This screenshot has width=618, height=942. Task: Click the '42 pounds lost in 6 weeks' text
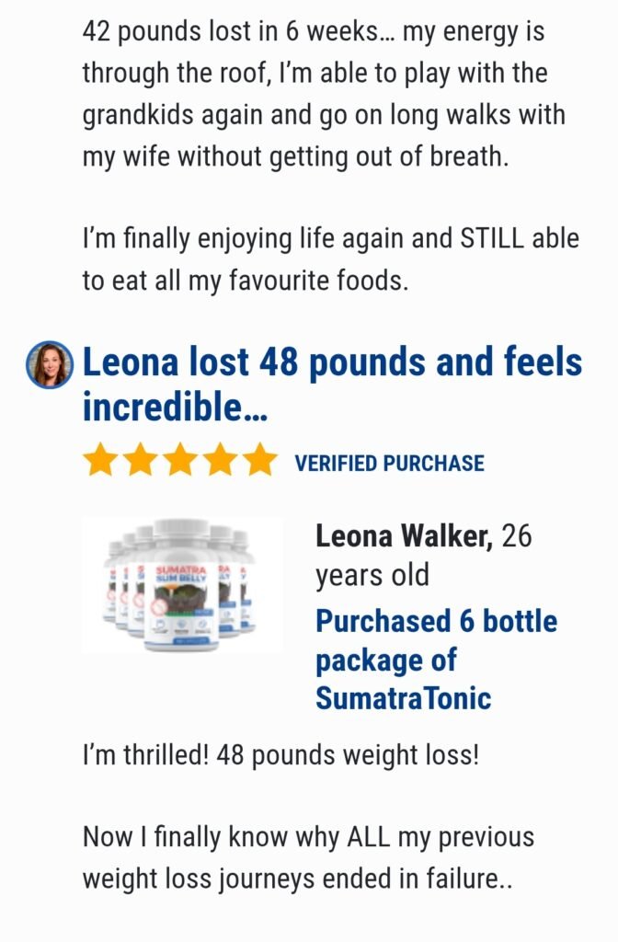(x=228, y=32)
